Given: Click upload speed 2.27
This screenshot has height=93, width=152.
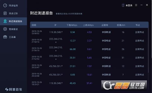Looking at the screenshot, I should (89, 41).
